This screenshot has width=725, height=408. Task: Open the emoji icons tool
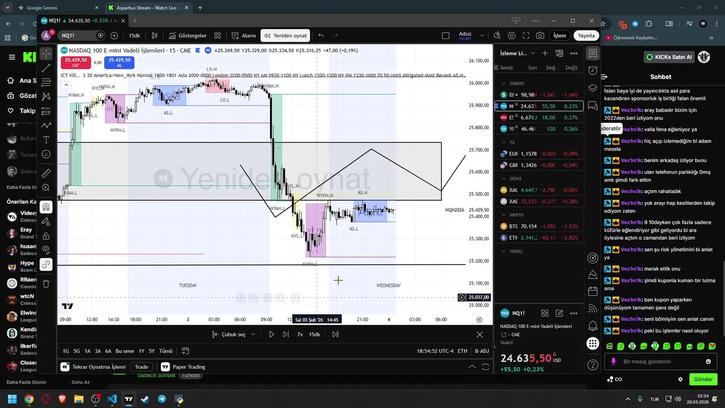(x=46, y=154)
